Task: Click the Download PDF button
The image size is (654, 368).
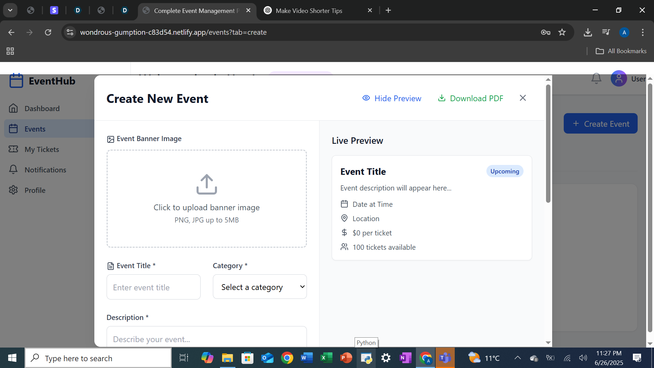Action: pyautogui.click(x=470, y=98)
